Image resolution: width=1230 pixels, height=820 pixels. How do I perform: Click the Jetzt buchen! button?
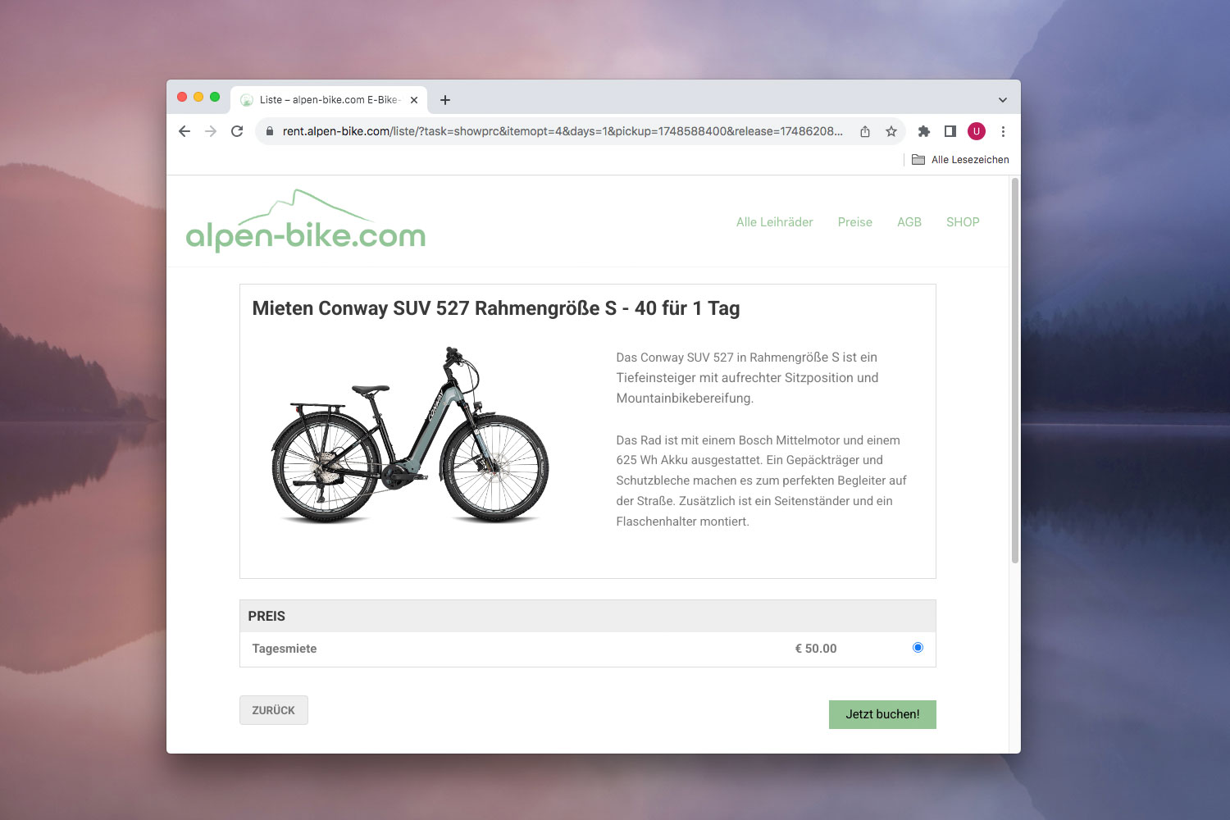pos(882,714)
